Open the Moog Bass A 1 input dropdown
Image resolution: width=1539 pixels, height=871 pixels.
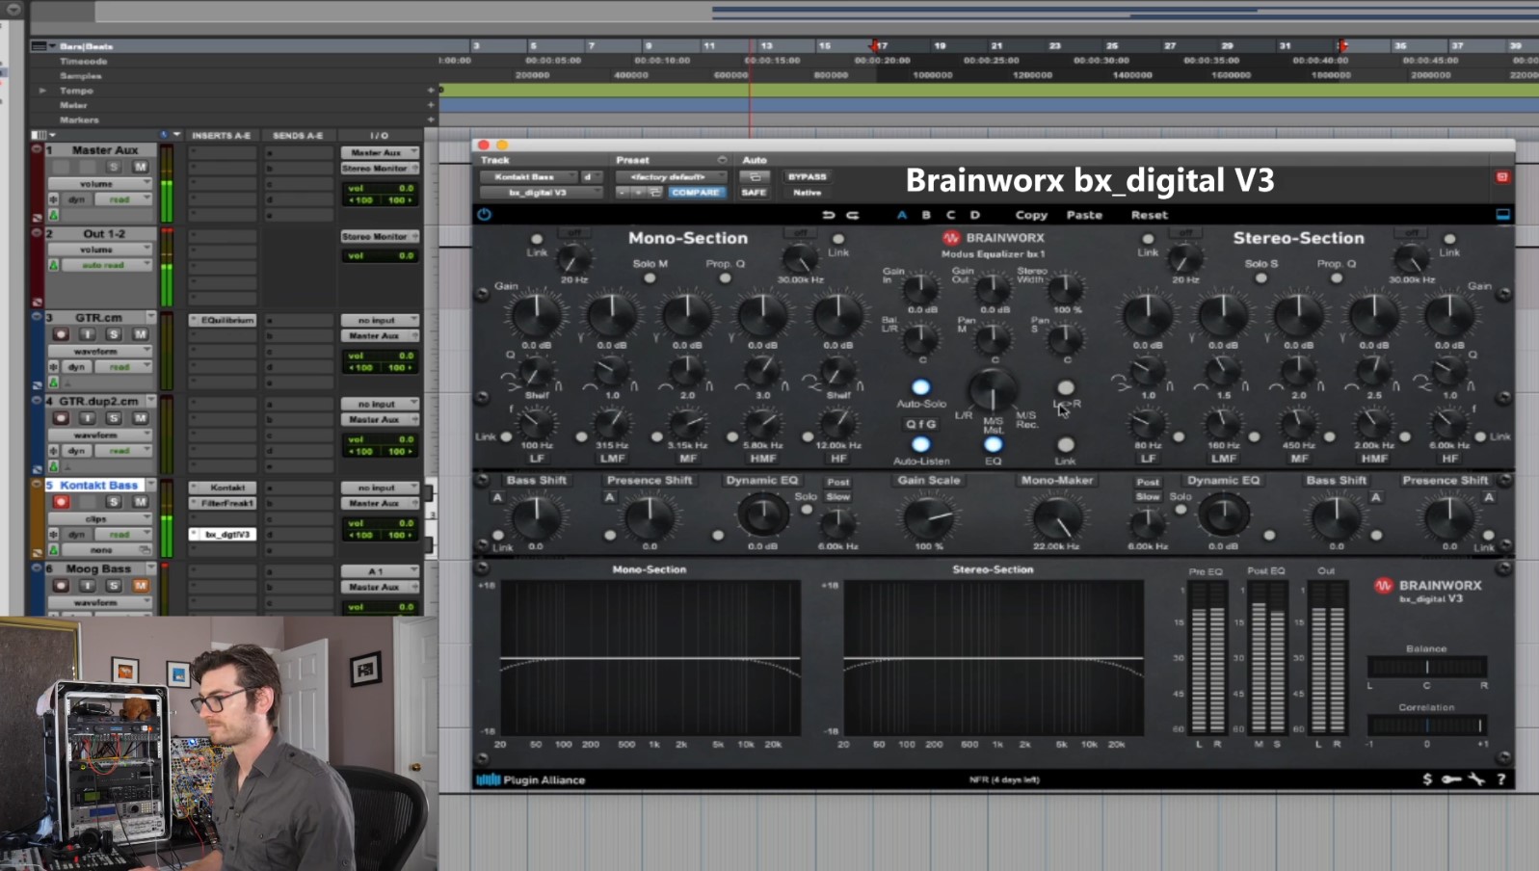tap(380, 571)
